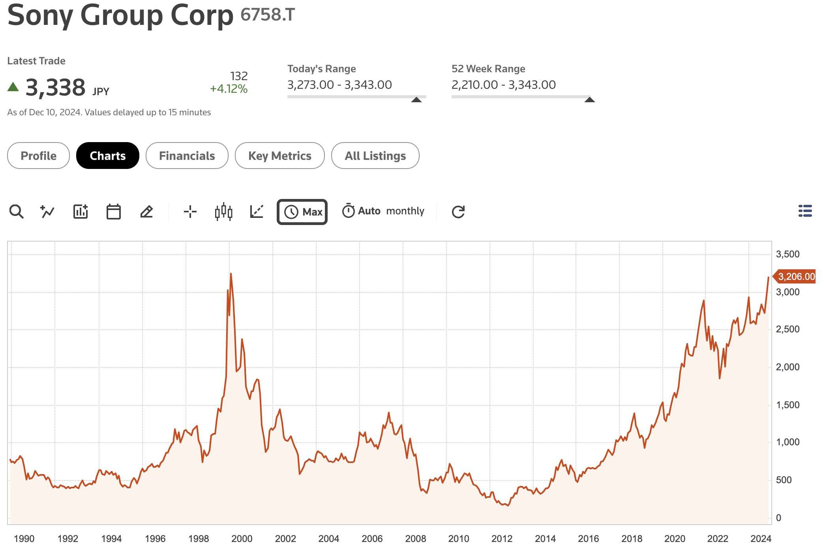
Task: Toggle the crosshair cursor tool
Action: tap(190, 212)
